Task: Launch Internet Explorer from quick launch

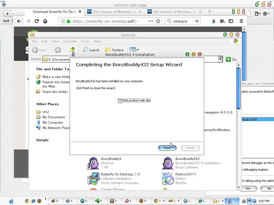Action: 33,201
